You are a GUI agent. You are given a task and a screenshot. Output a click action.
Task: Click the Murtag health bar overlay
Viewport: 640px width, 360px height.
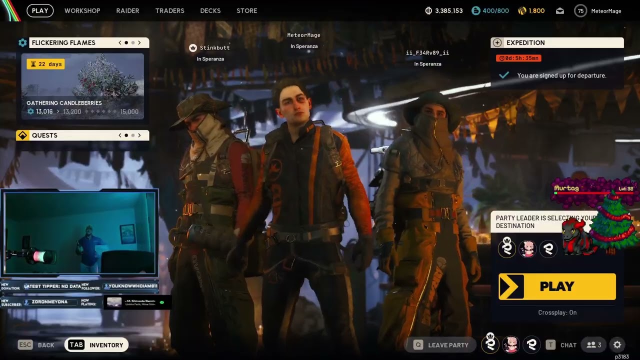(x=593, y=192)
